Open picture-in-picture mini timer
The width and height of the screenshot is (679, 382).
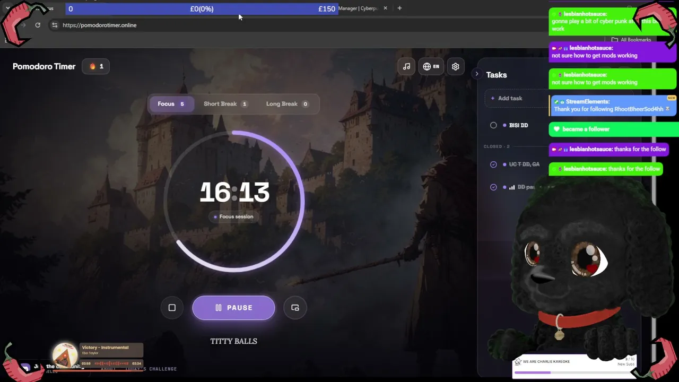(x=295, y=308)
